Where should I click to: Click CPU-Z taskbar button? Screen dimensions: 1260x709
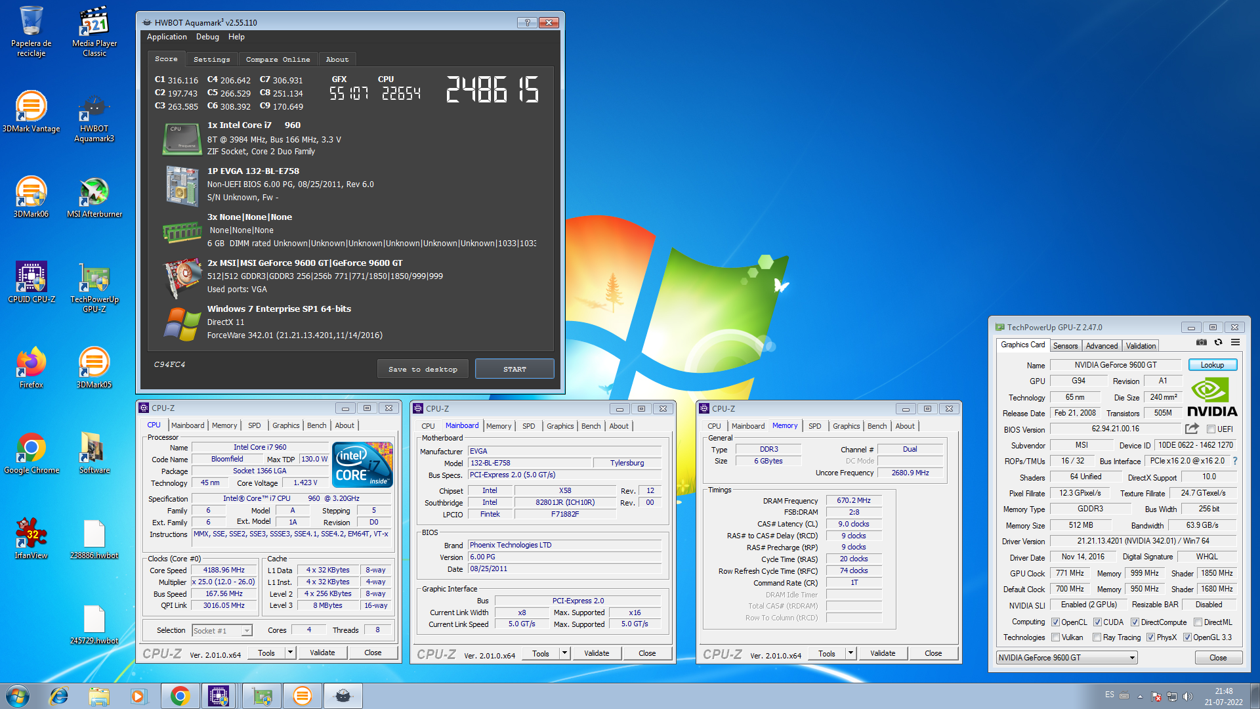click(x=219, y=696)
